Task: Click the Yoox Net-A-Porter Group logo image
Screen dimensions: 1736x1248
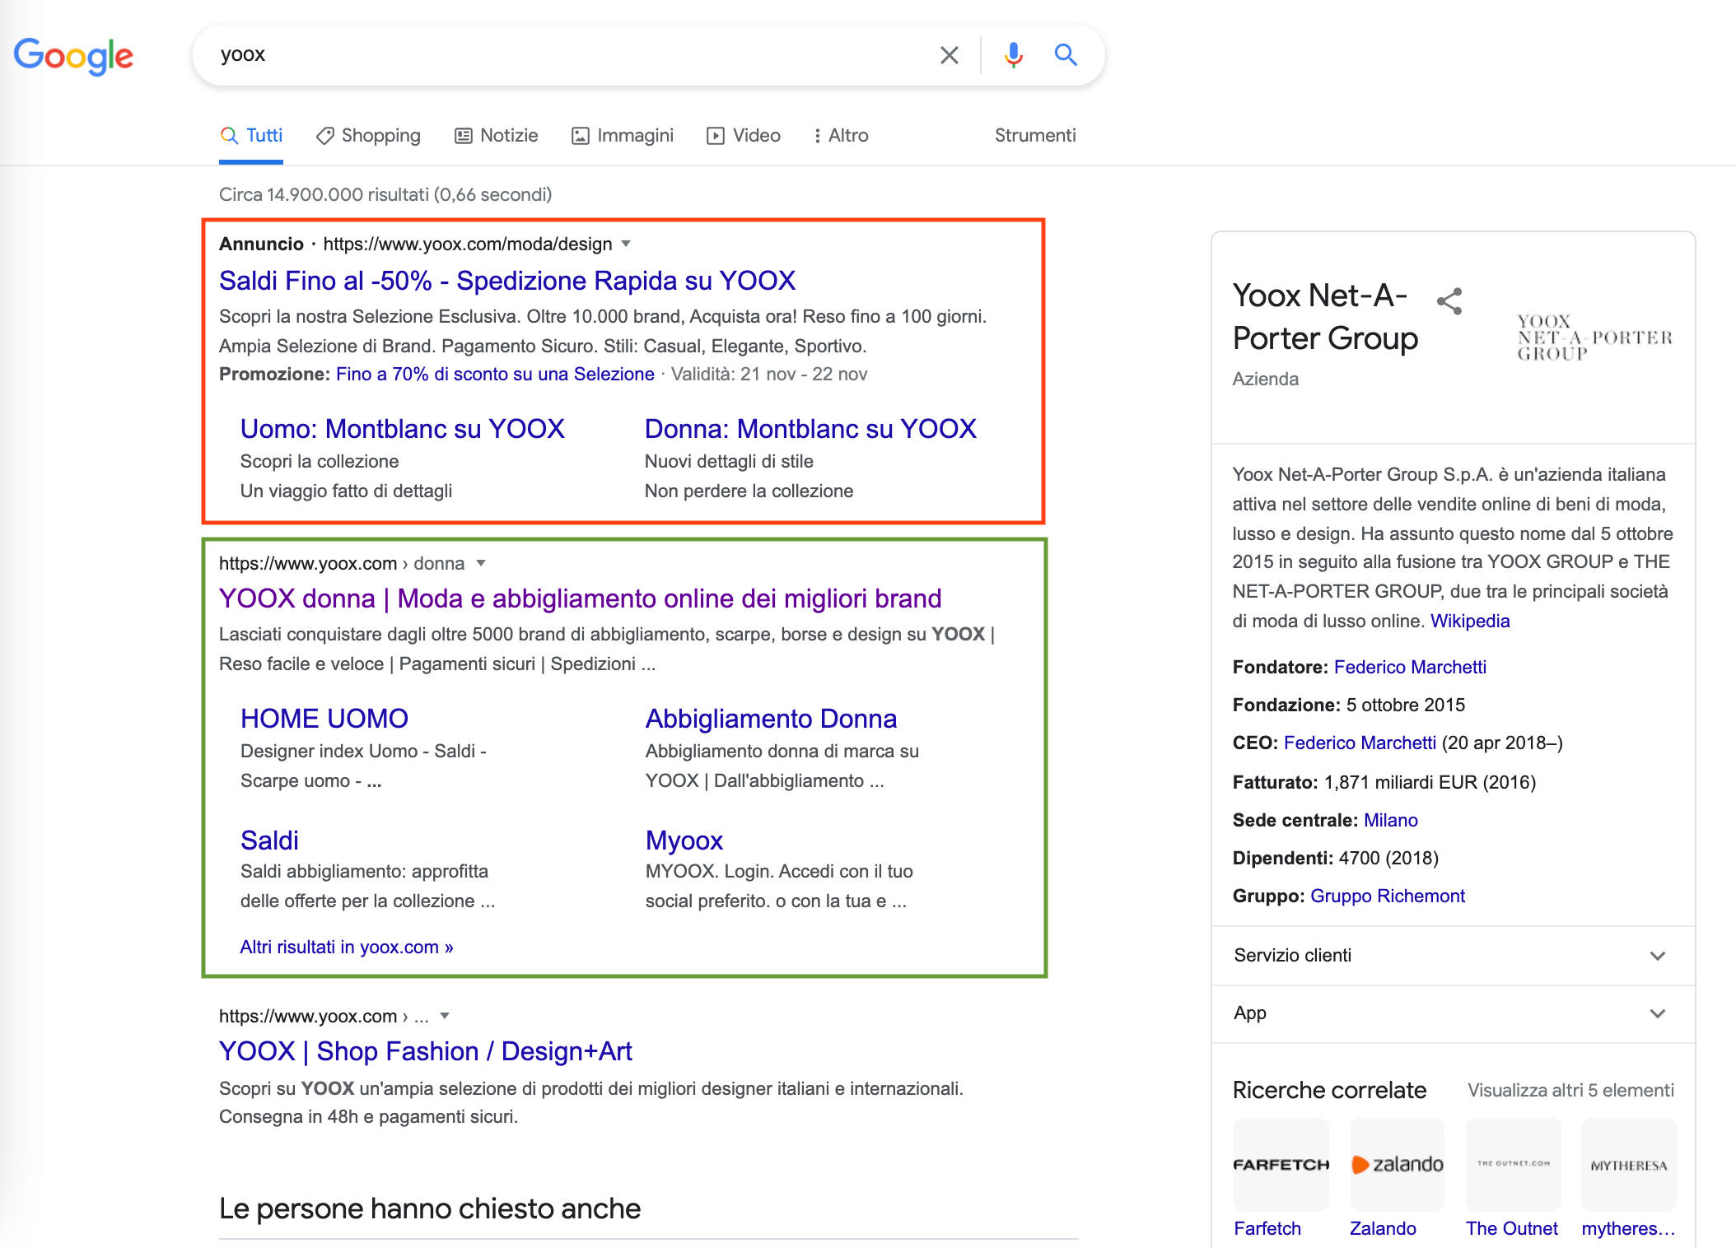Action: [1594, 337]
